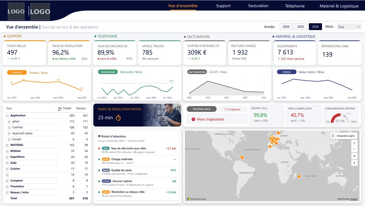The width and height of the screenshot is (365, 206).
Task: Select the Indian Ocean map marker
Action: (x=299, y=176)
